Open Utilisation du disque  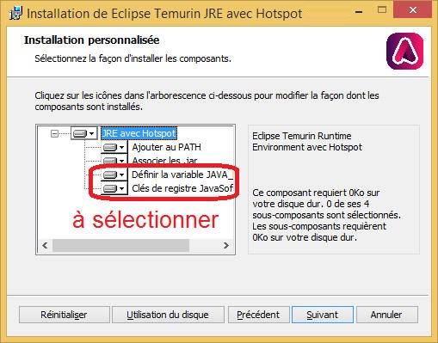point(168,315)
